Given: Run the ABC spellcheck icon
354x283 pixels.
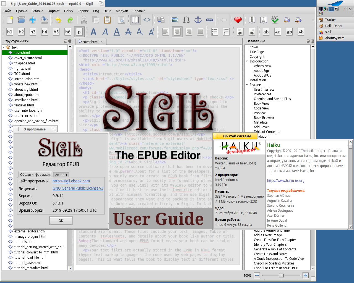Looking at the screenshot, I should pyautogui.click(x=275, y=20).
